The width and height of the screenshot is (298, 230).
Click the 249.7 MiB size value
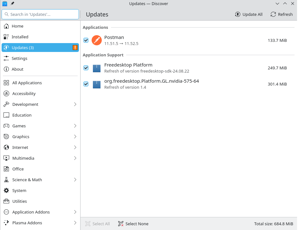[x=277, y=68]
